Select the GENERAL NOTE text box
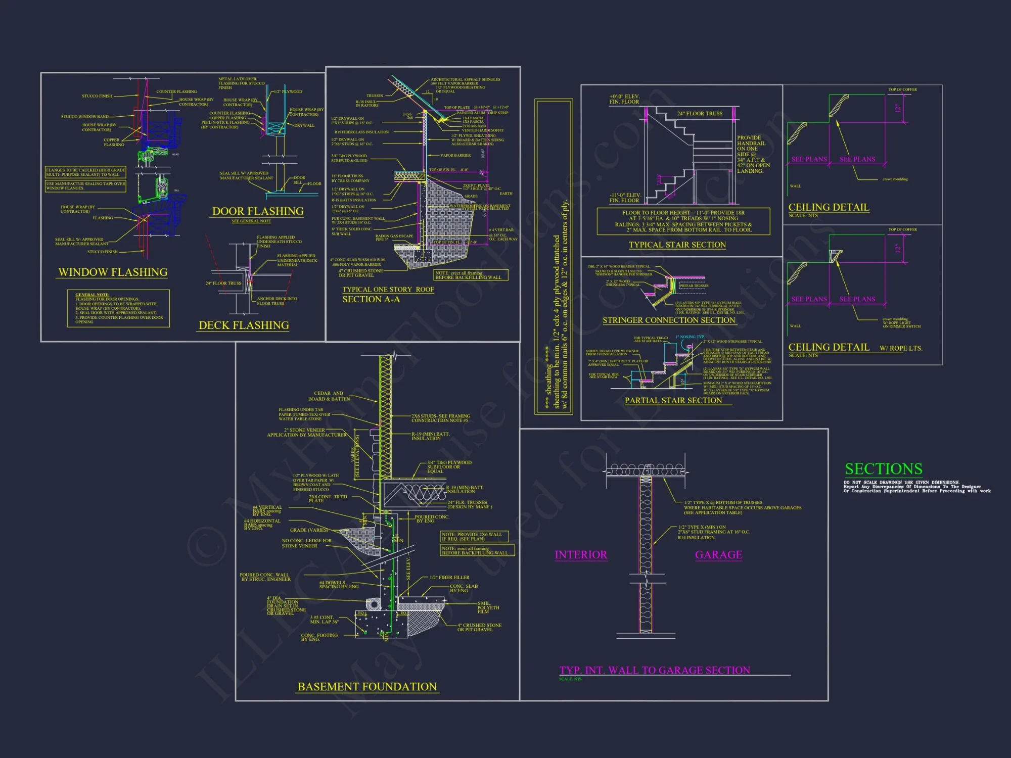Image resolution: width=1011 pixels, height=758 pixels. [x=118, y=308]
